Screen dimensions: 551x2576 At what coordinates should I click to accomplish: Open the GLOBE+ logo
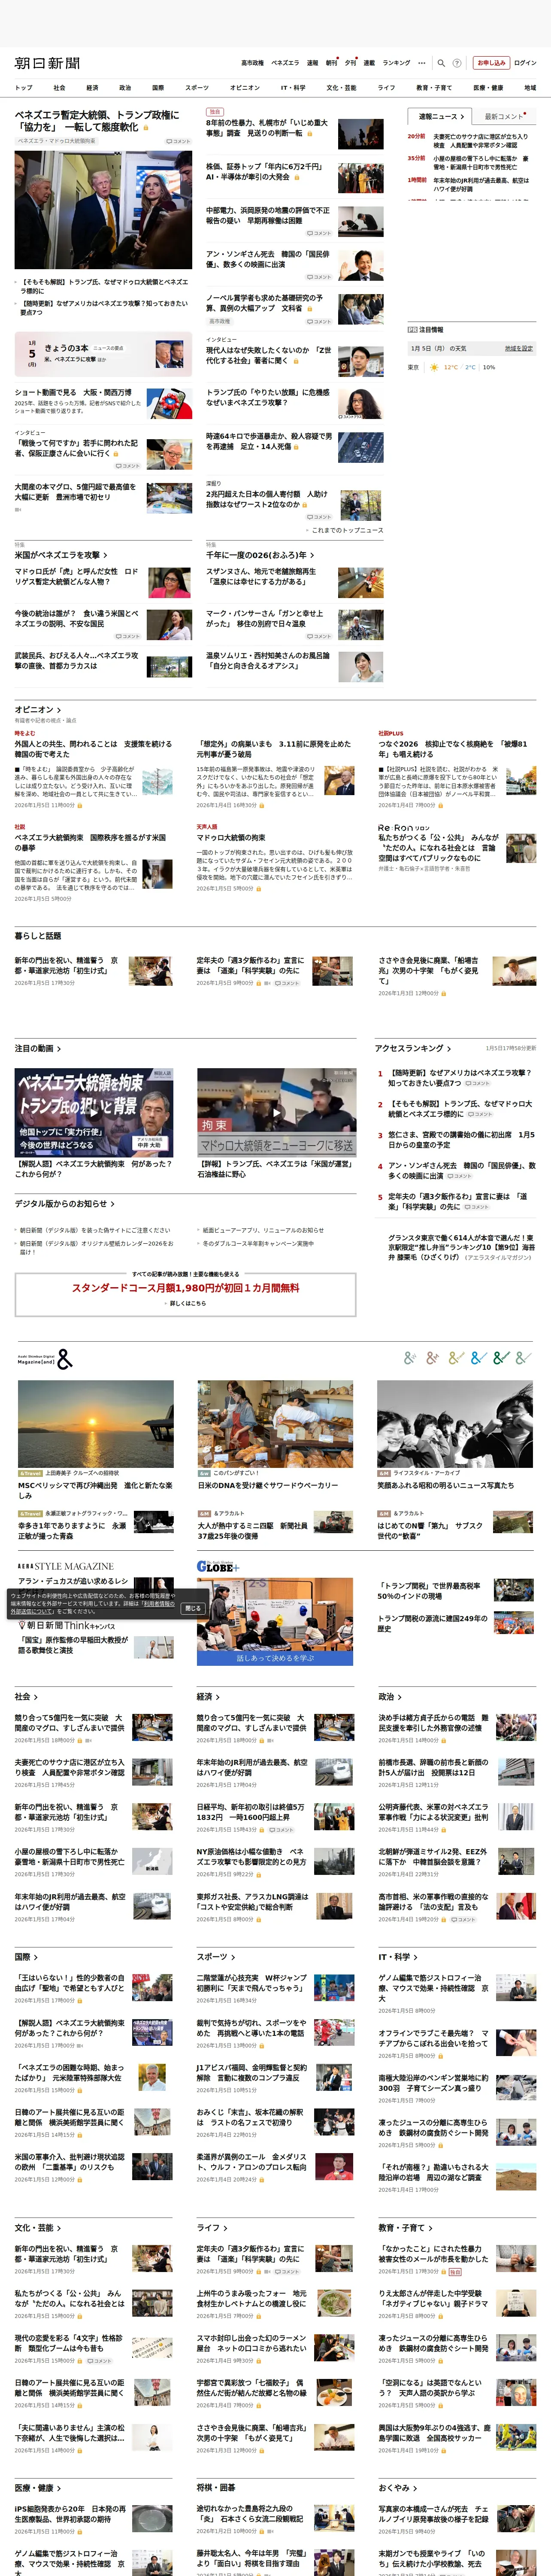pos(218,1567)
